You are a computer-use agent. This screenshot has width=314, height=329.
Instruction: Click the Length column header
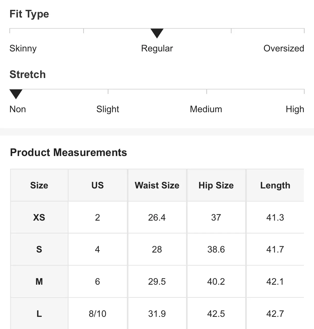pyautogui.click(x=275, y=185)
